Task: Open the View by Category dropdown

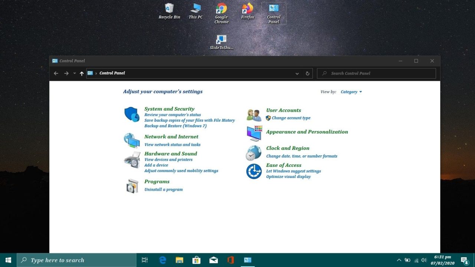Action: (x=351, y=92)
